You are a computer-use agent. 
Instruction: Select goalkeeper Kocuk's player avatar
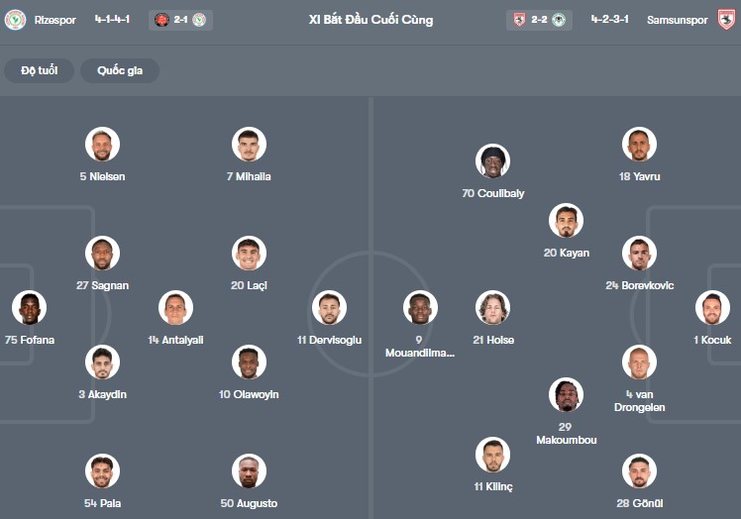coord(712,308)
